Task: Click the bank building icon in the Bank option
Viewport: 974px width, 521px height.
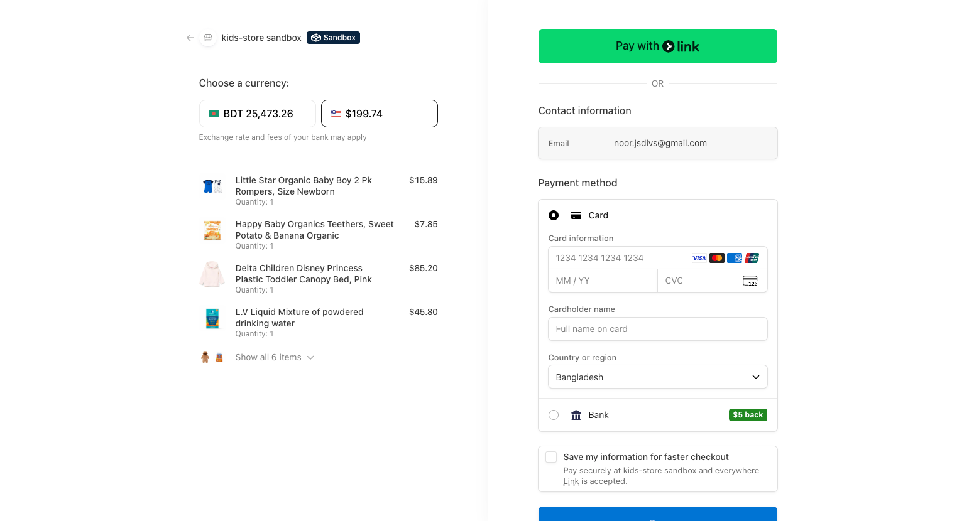Action: 576,415
